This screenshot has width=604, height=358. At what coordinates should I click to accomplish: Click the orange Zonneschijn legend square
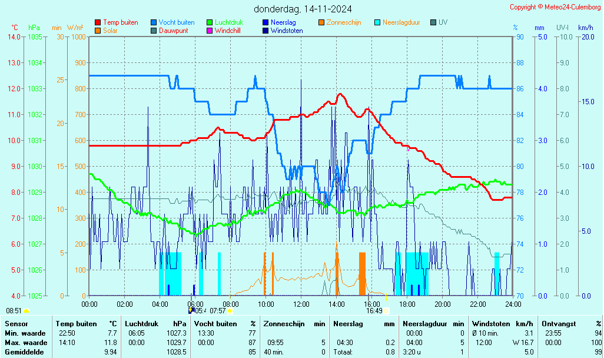click(321, 23)
